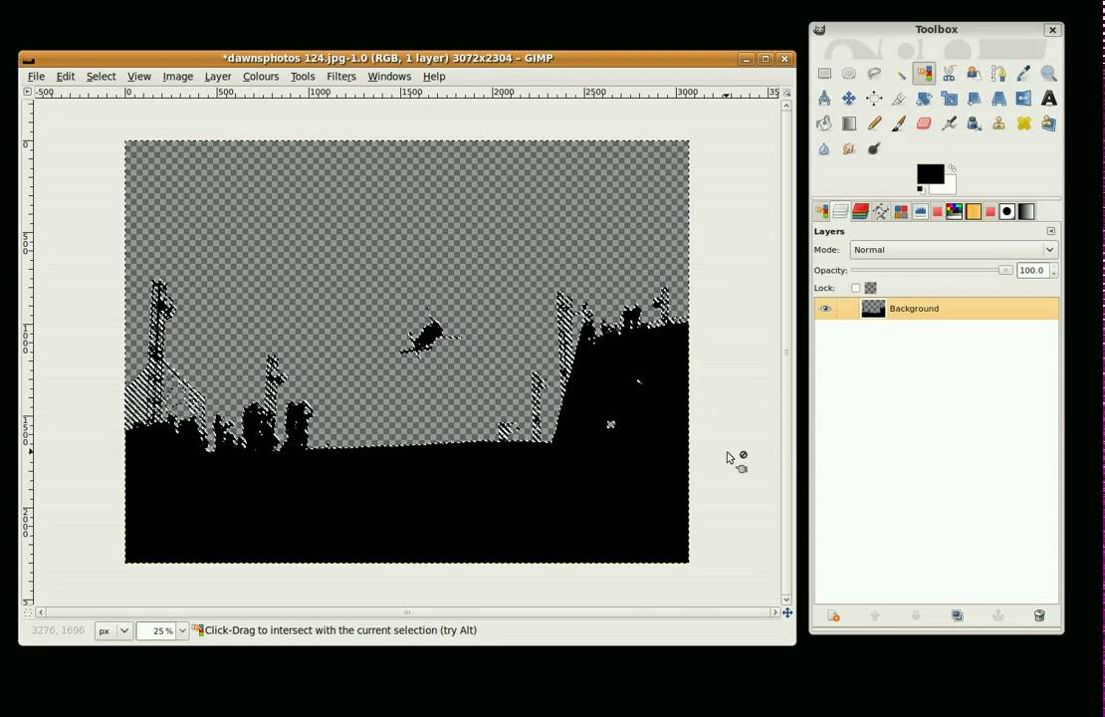The height and width of the screenshot is (717, 1105).
Task: Switch to the Histogram dock tab
Action: tap(921, 211)
